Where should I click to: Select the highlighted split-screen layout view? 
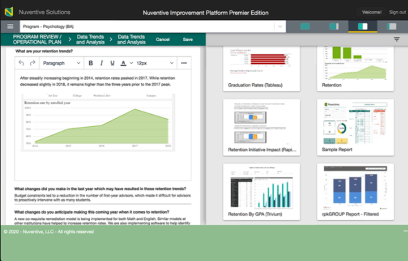[x=363, y=26]
